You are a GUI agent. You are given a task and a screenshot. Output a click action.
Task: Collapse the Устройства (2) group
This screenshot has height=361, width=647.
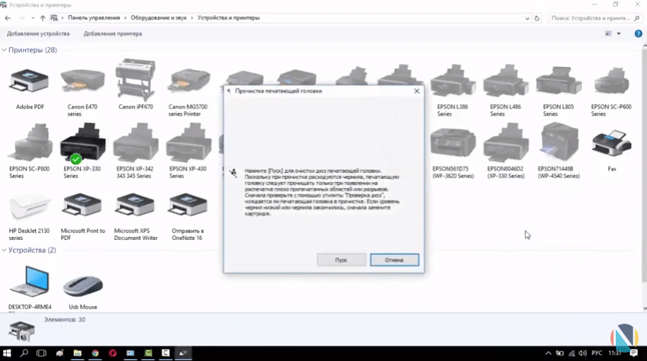tap(4, 251)
